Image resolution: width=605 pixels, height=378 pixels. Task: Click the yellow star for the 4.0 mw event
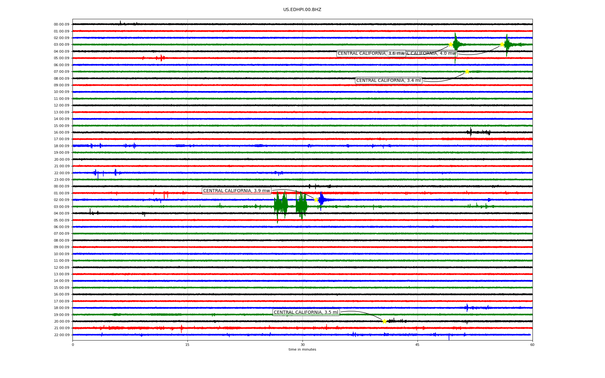pos(502,44)
